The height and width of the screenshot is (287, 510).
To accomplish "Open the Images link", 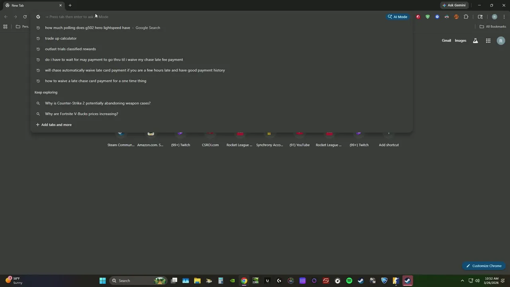I will (460, 41).
